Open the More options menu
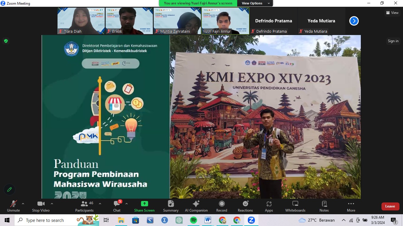Viewport: 403px width, 226px height. (x=351, y=206)
